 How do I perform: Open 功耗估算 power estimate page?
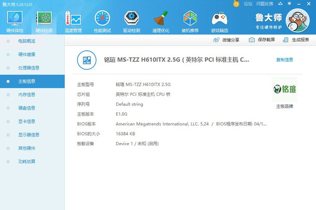click(x=27, y=161)
